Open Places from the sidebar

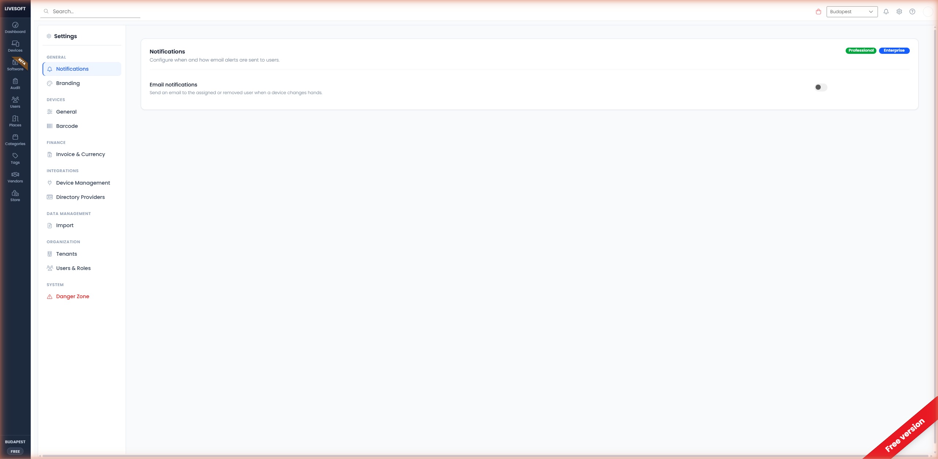click(15, 121)
